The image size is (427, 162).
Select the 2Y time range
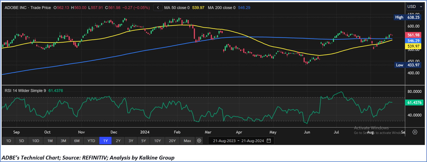118,141
